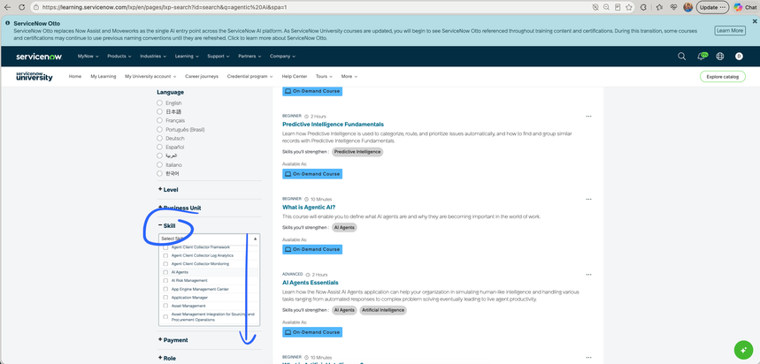Select the Français language radio button
Screen dimensions: 760x364
click(159, 120)
